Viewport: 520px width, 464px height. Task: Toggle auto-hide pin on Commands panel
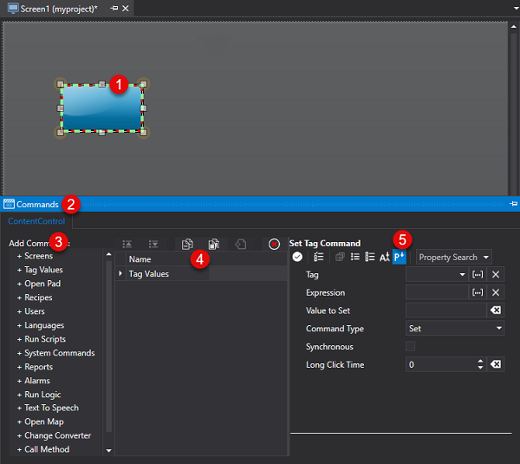click(x=513, y=204)
